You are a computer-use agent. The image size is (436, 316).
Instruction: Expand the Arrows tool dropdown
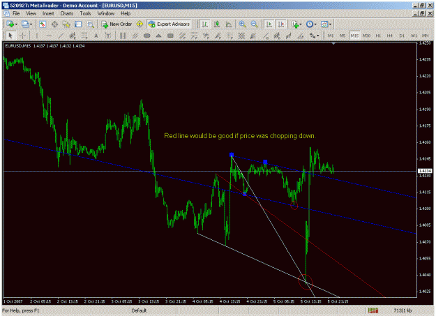point(318,36)
